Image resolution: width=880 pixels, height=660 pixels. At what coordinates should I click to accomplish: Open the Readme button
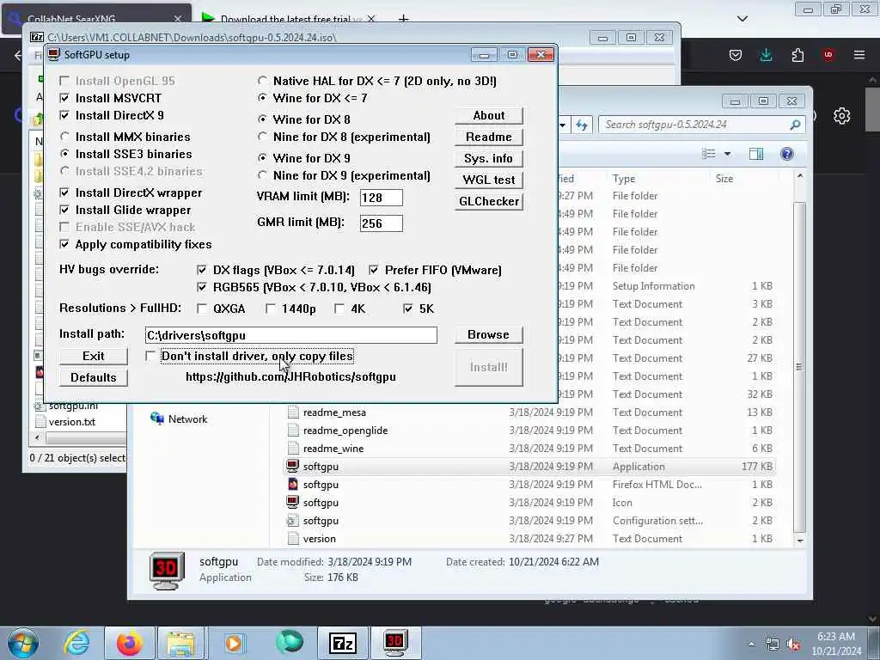click(489, 137)
